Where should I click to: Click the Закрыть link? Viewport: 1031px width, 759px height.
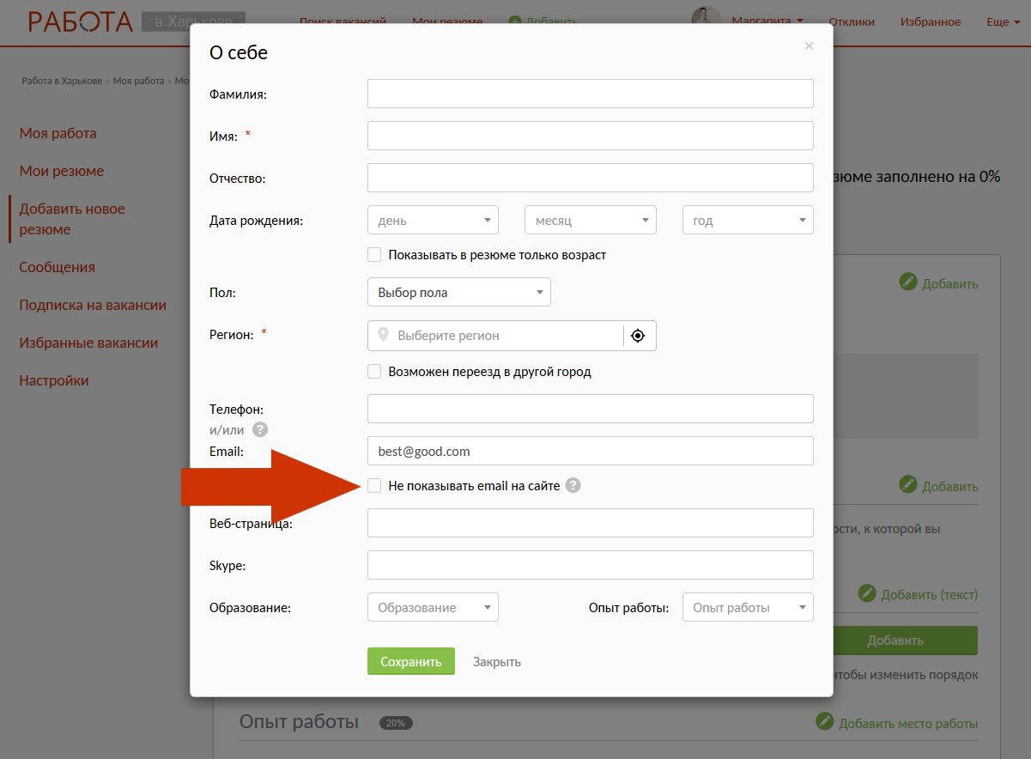pos(497,662)
